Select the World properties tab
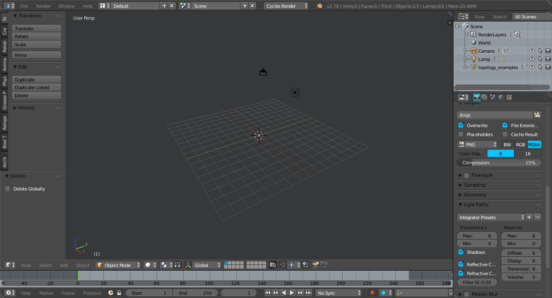552x298 pixels. (500, 97)
